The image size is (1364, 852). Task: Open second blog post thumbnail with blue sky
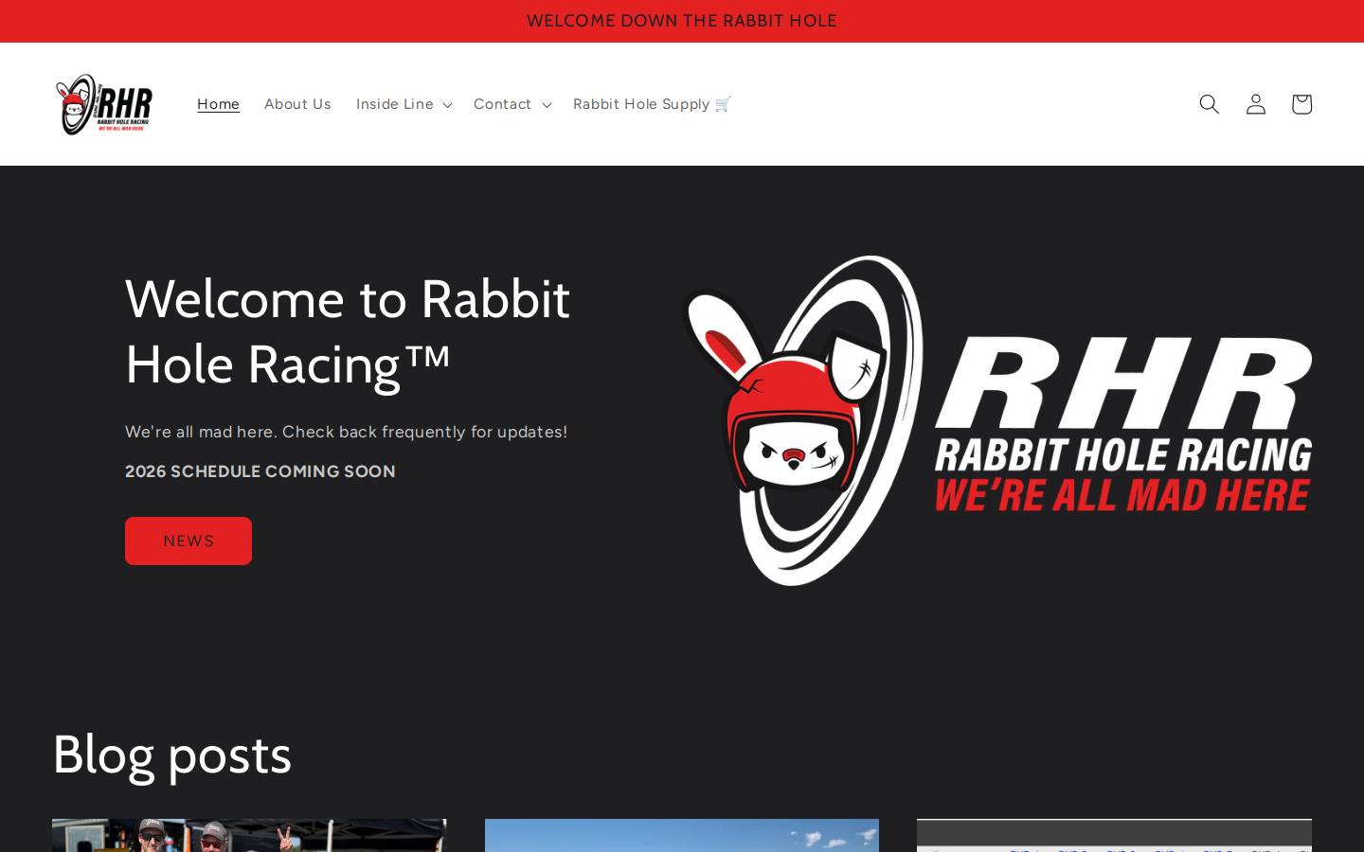pyautogui.click(x=682, y=835)
